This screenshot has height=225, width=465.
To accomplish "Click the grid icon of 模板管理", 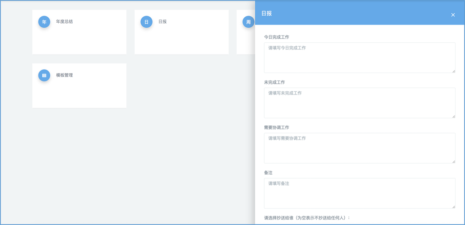I will coord(44,75).
